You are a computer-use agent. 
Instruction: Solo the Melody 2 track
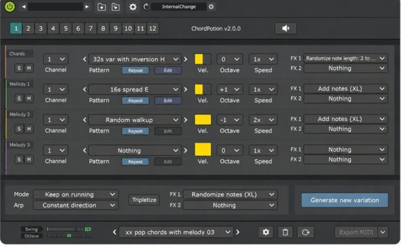[19, 129]
